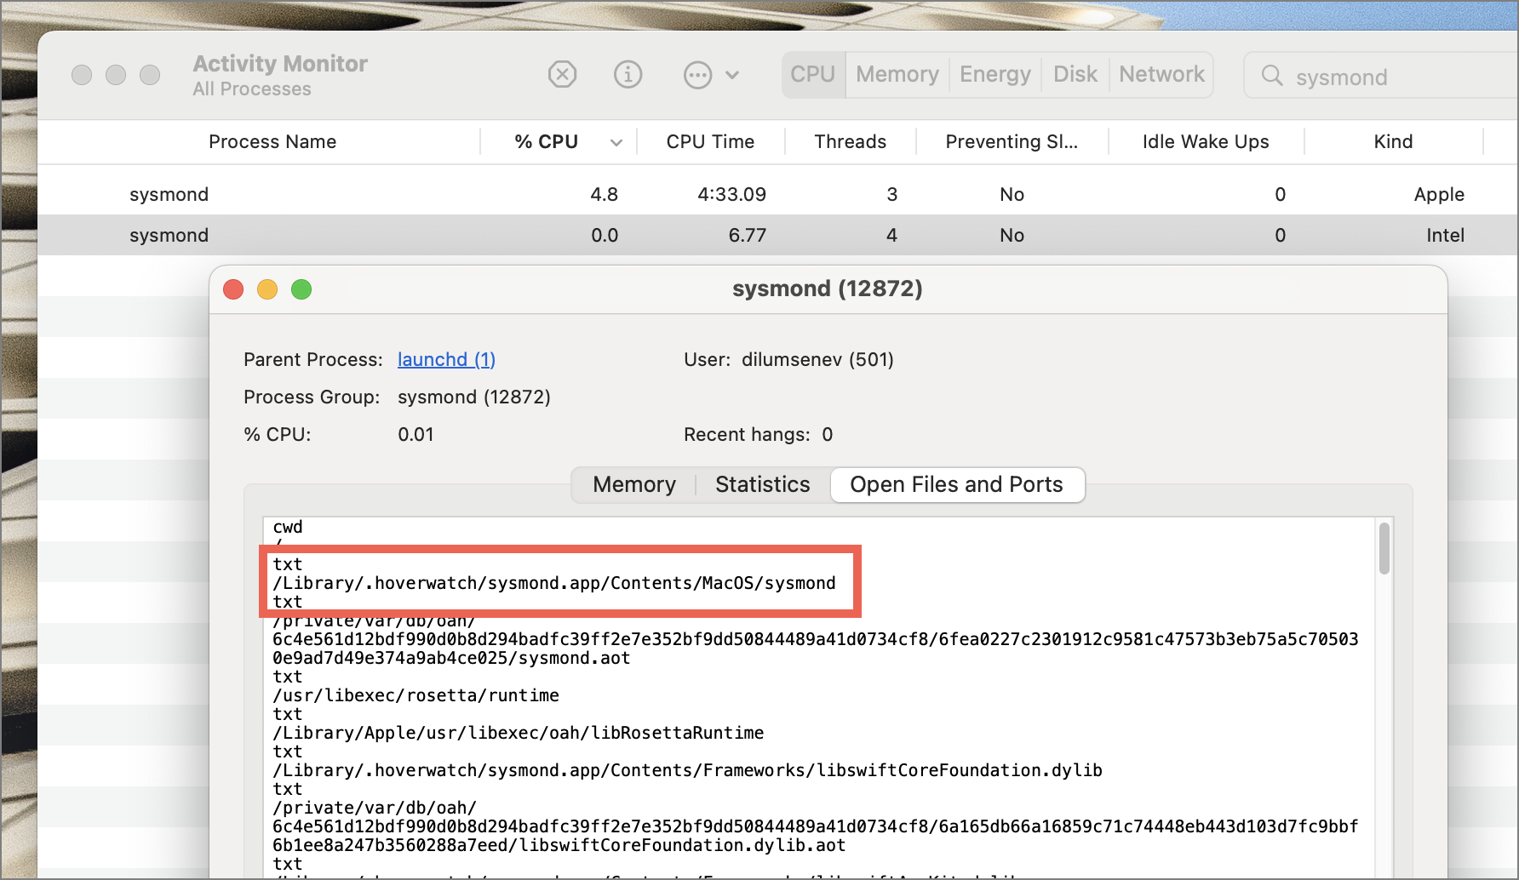Minimize the sysmond inspector with yellow button
This screenshot has width=1519, height=880.
tap(267, 289)
